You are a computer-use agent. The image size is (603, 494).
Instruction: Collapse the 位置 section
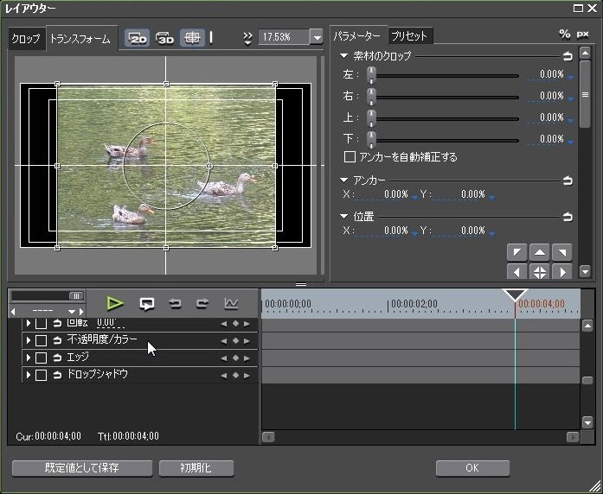pyautogui.click(x=343, y=217)
